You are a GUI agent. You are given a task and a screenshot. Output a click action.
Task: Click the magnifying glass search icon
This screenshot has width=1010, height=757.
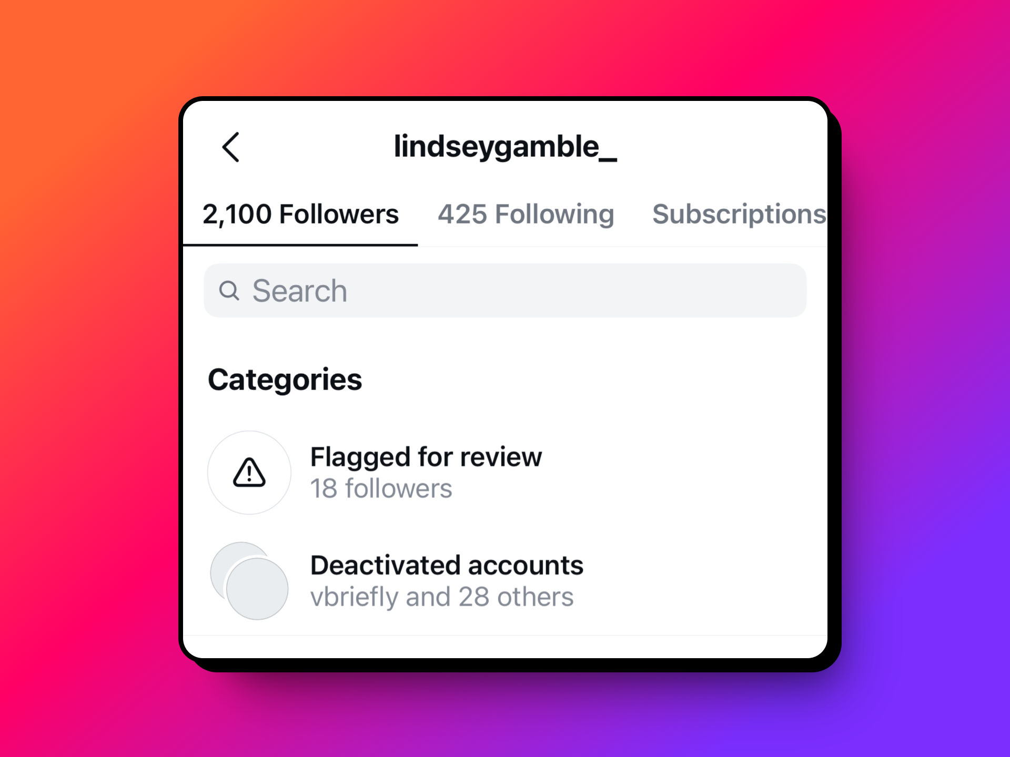(230, 290)
